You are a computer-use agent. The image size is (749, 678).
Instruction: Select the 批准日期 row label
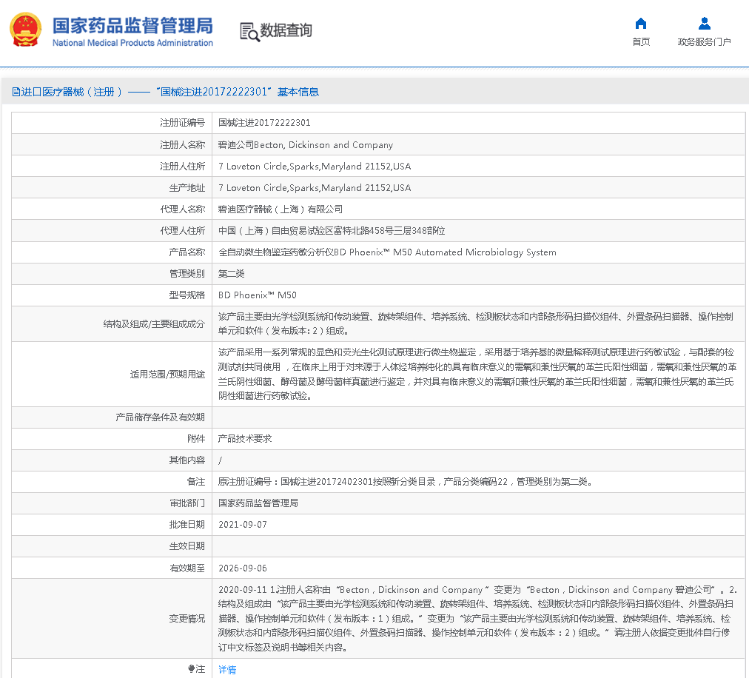[x=187, y=525]
